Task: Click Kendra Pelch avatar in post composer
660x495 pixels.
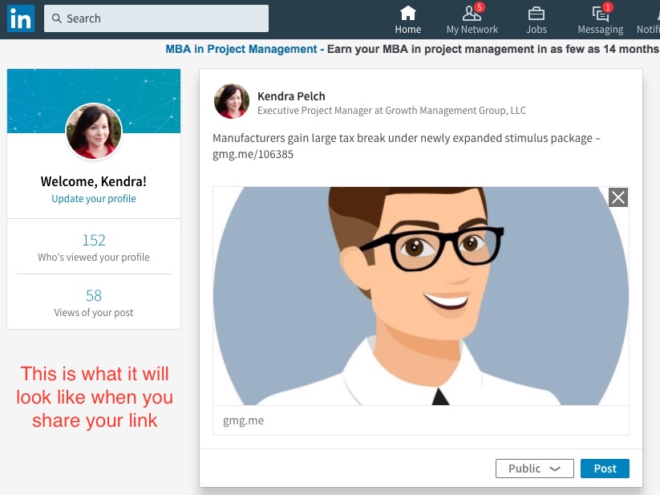Action: click(x=232, y=101)
